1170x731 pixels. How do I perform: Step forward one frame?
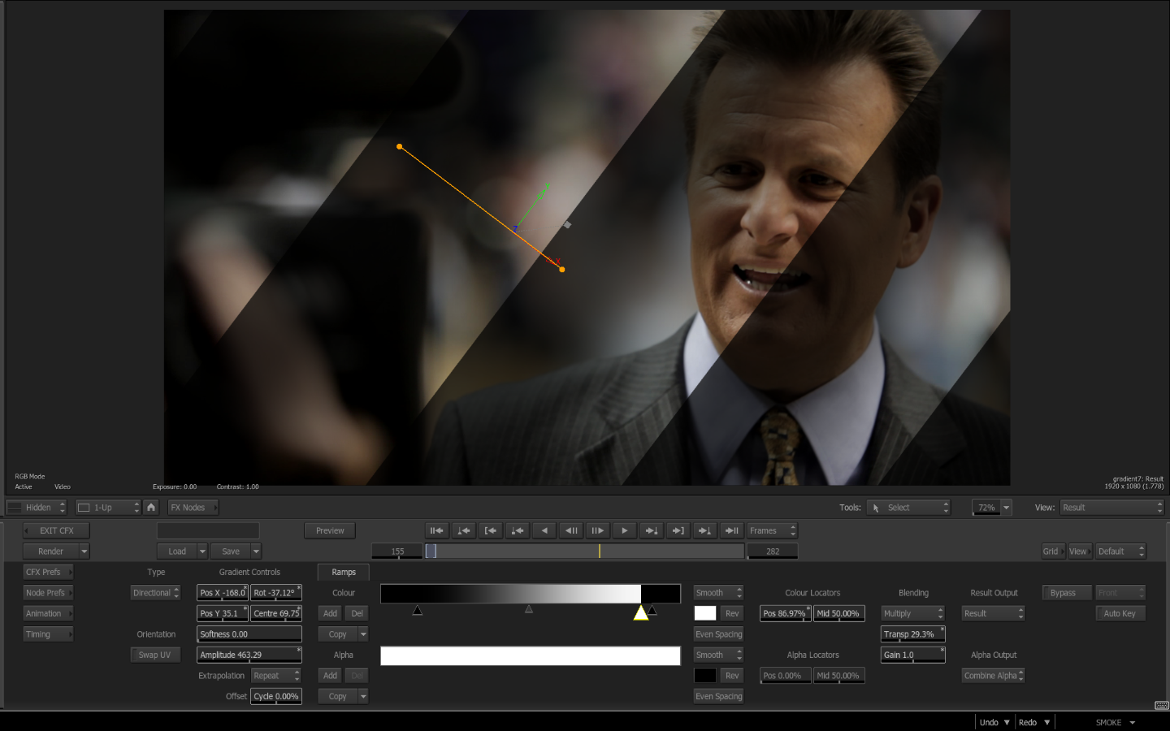tap(598, 530)
